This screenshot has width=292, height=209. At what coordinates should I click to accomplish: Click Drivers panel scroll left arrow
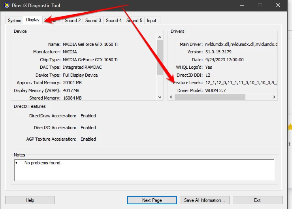point(171,97)
